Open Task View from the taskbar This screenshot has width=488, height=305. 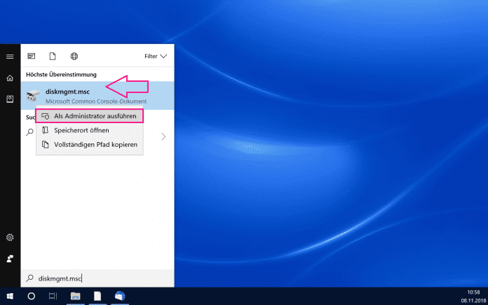(x=53, y=296)
